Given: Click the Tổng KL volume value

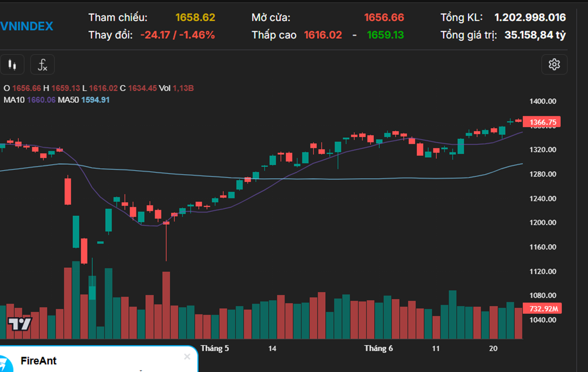Looking at the screenshot, I should tap(530, 18).
